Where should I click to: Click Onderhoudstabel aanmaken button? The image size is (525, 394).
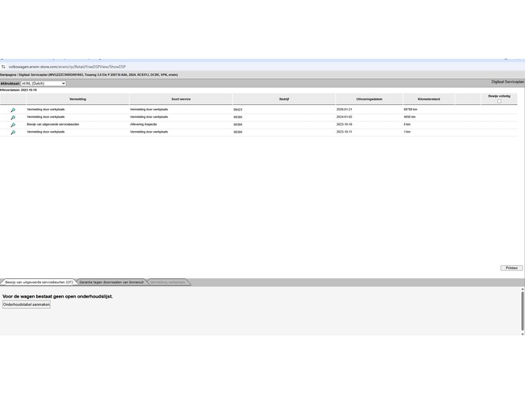[27, 304]
